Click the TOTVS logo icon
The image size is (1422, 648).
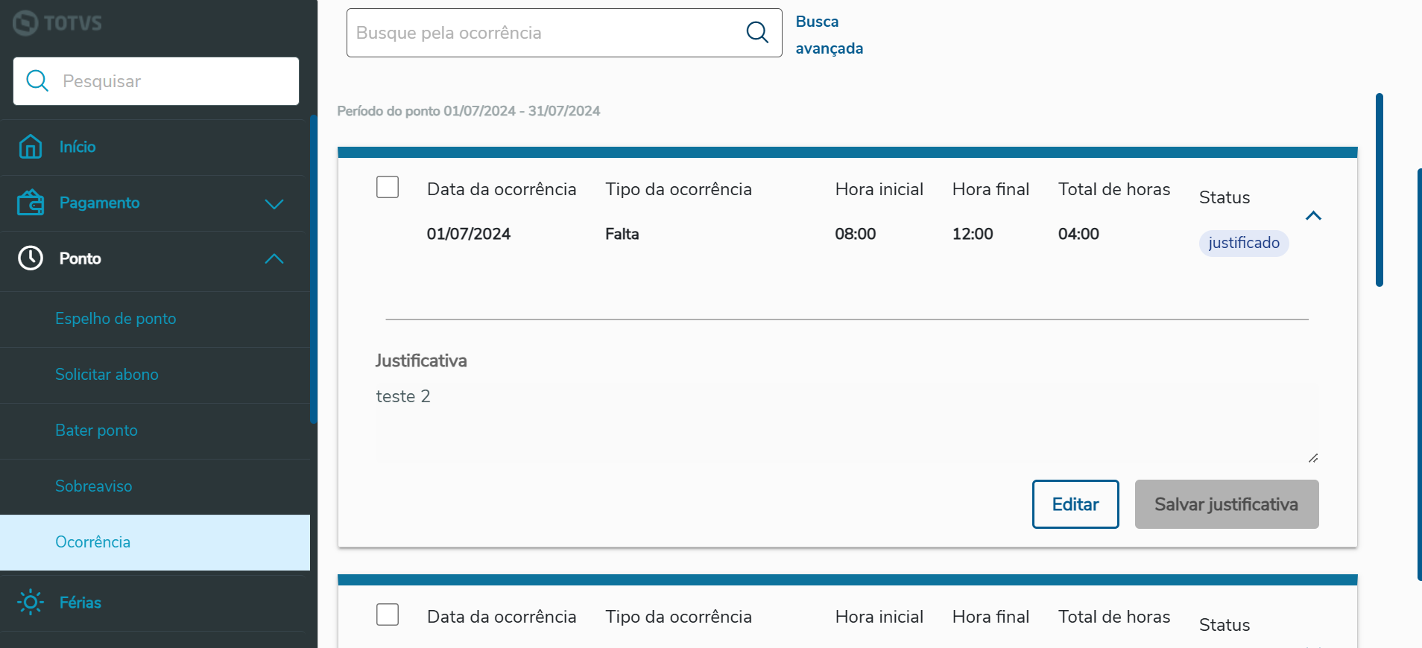(x=25, y=23)
